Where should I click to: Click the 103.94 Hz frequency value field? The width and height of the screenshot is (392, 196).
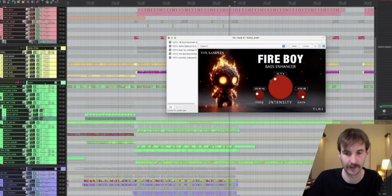click(260, 88)
